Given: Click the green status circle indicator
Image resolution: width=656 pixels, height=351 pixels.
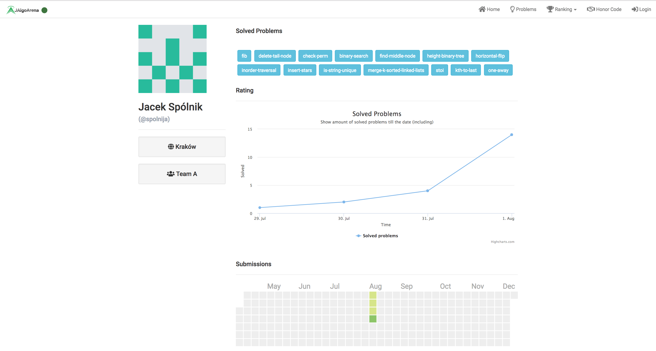Looking at the screenshot, I should coord(44,10).
